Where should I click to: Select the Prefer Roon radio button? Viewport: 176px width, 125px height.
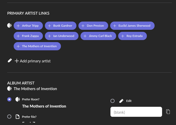[x=9, y=99]
